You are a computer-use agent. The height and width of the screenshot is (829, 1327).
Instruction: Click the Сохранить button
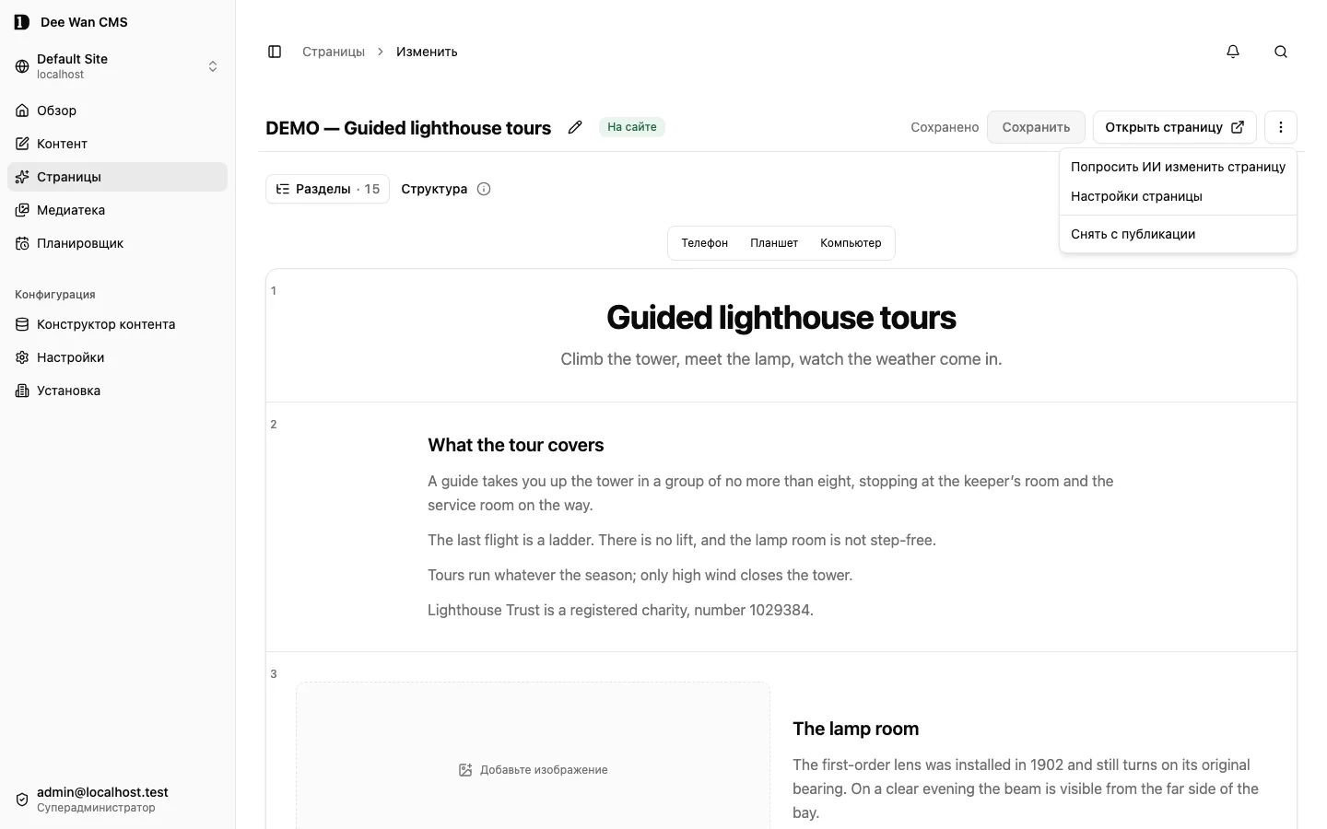[1036, 127]
